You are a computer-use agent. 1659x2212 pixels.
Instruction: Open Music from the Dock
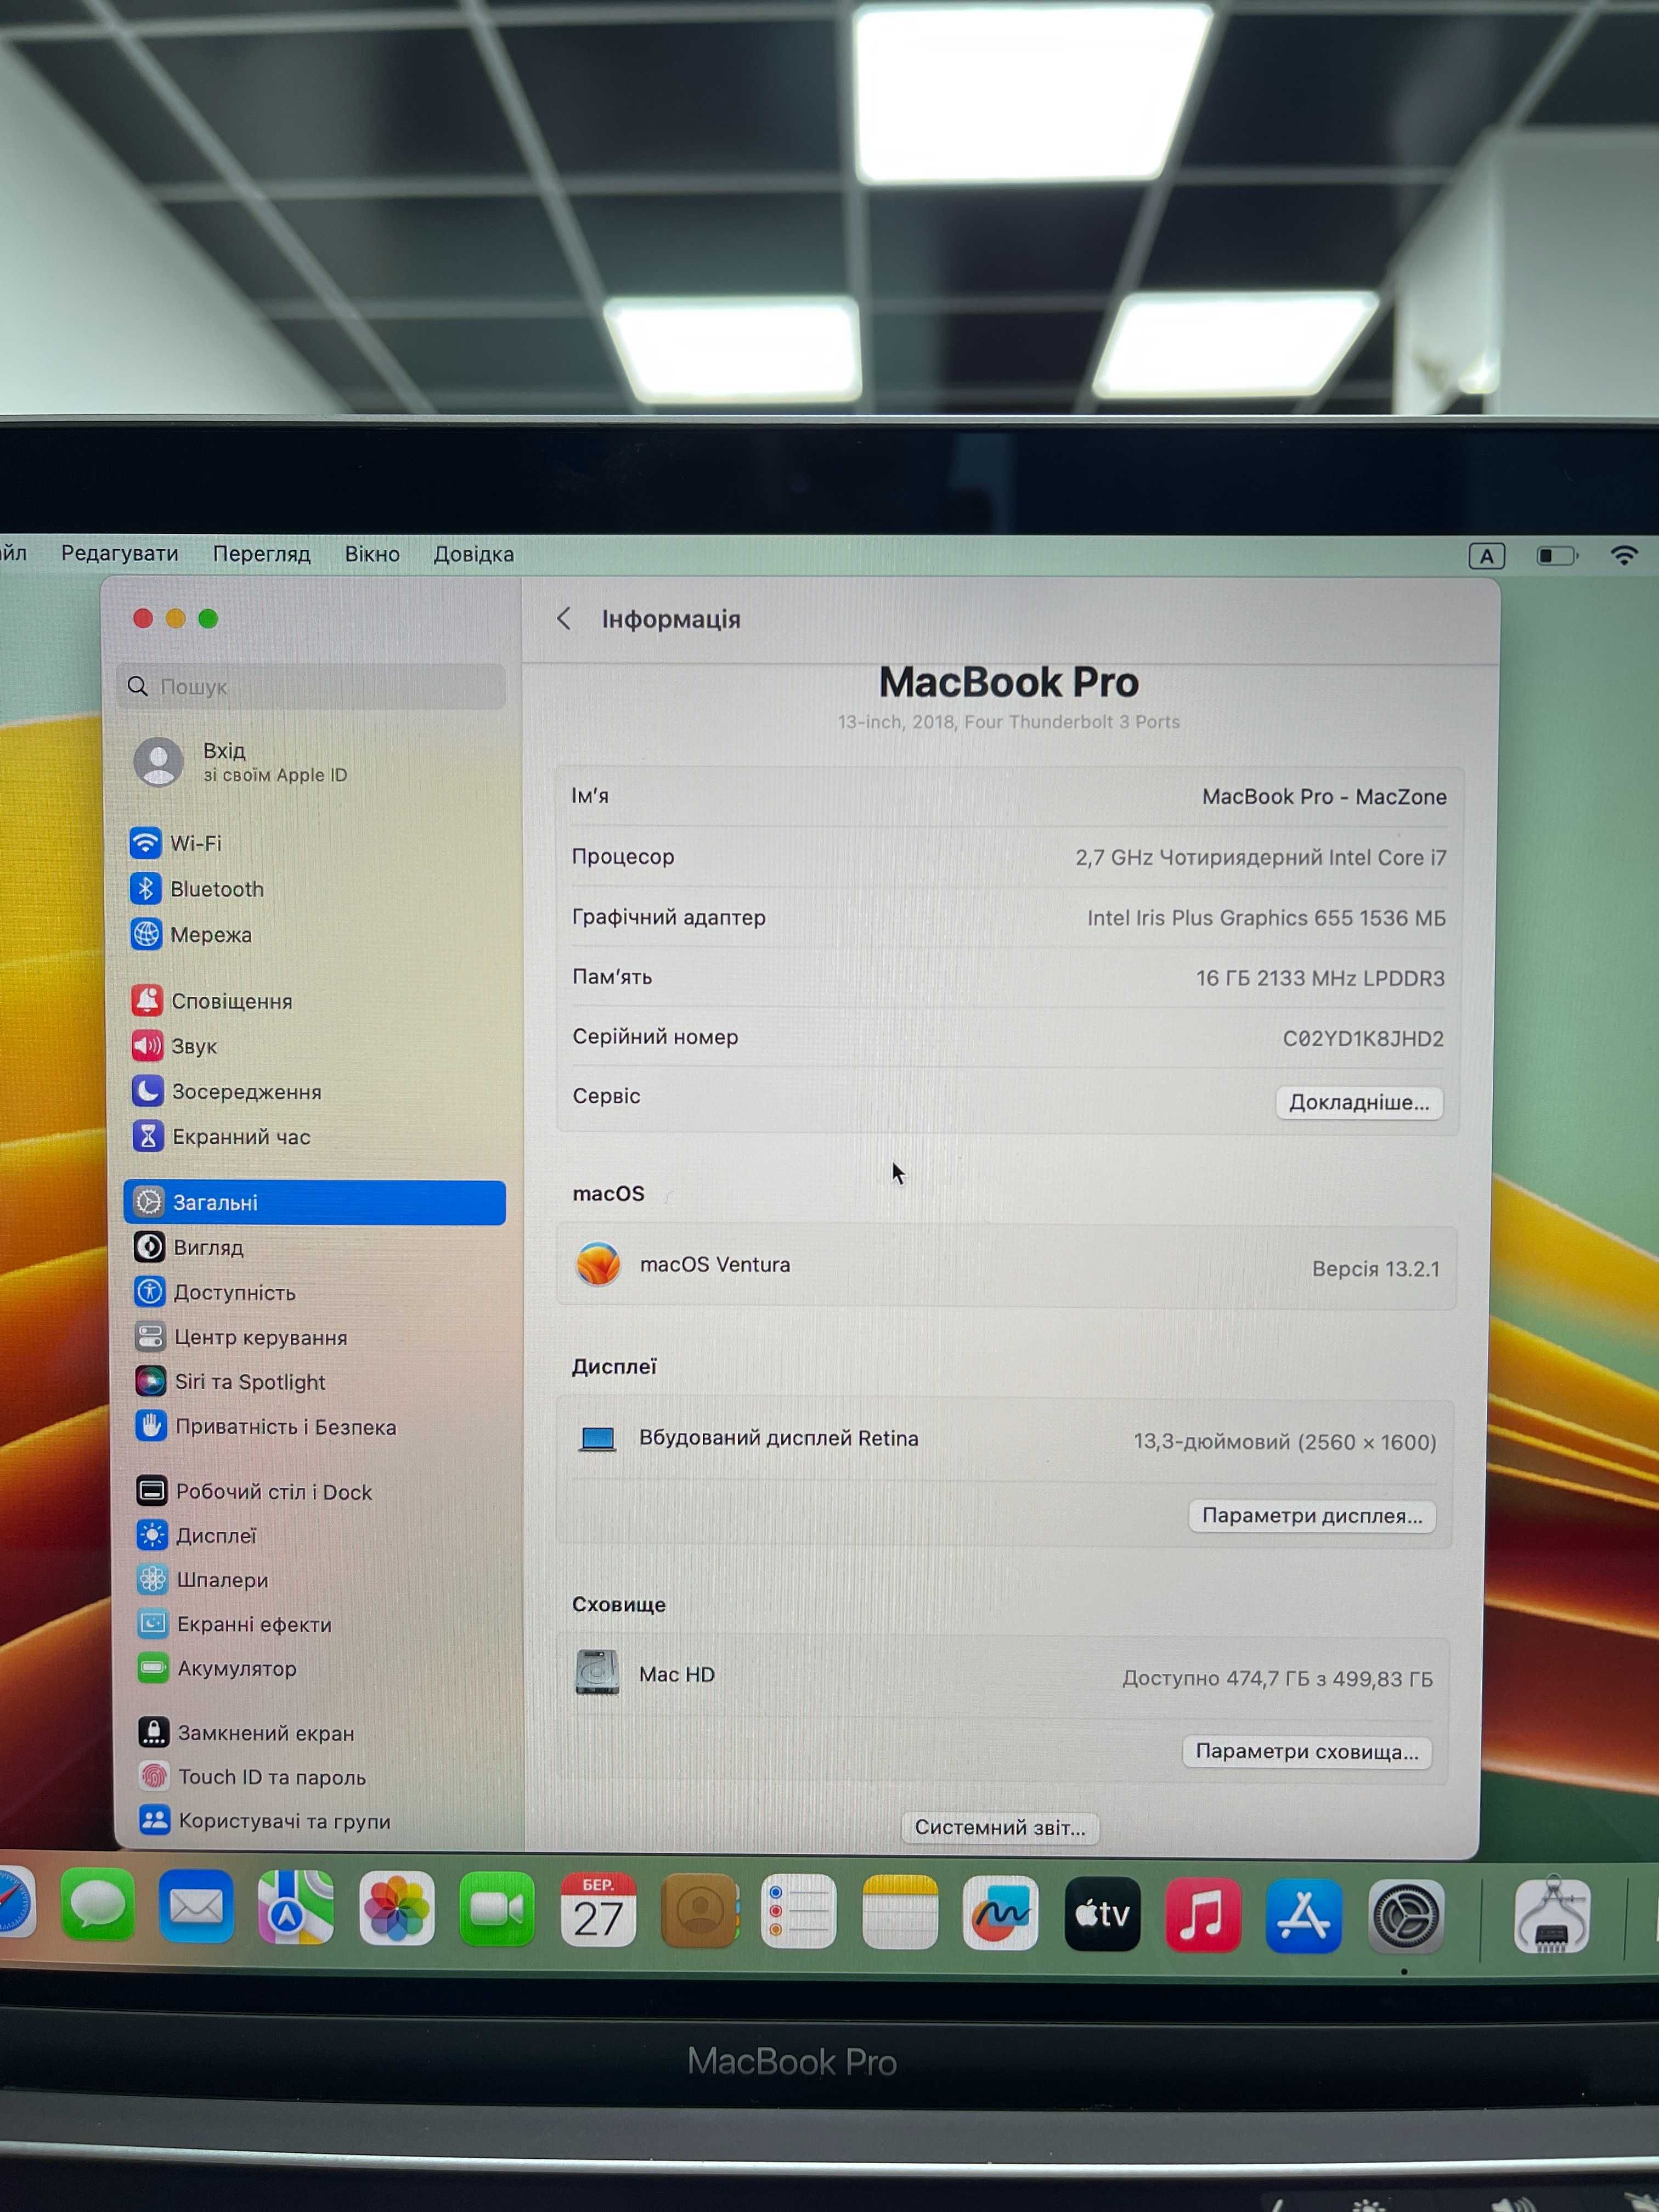point(1203,1915)
